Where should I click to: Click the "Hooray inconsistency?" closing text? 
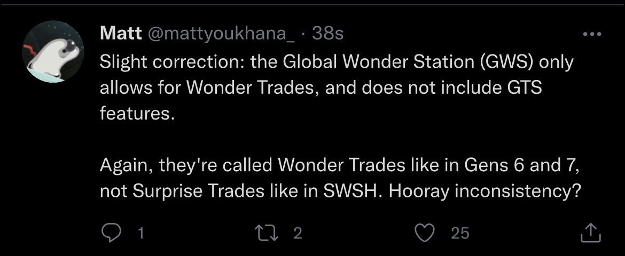click(x=485, y=191)
